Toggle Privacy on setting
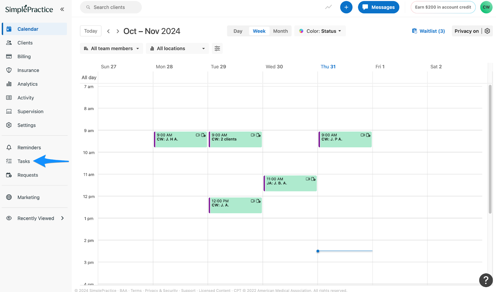The height and width of the screenshot is (292, 496). point(466,31)
